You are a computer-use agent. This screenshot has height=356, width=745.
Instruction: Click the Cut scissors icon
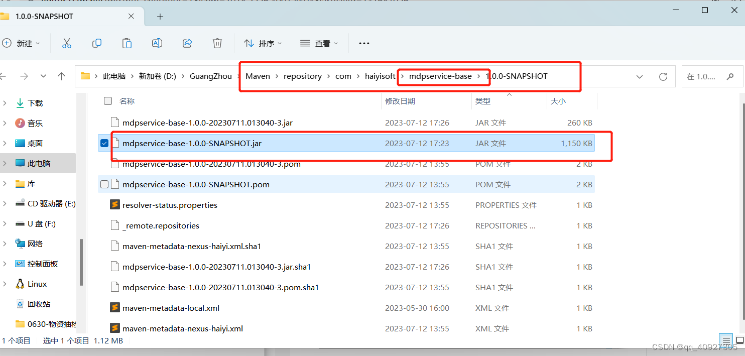pos(67,43)
